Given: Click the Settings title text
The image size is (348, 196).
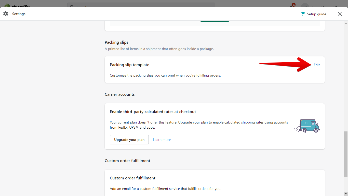Looking at the screenshot, I should [x=19, y=14].
